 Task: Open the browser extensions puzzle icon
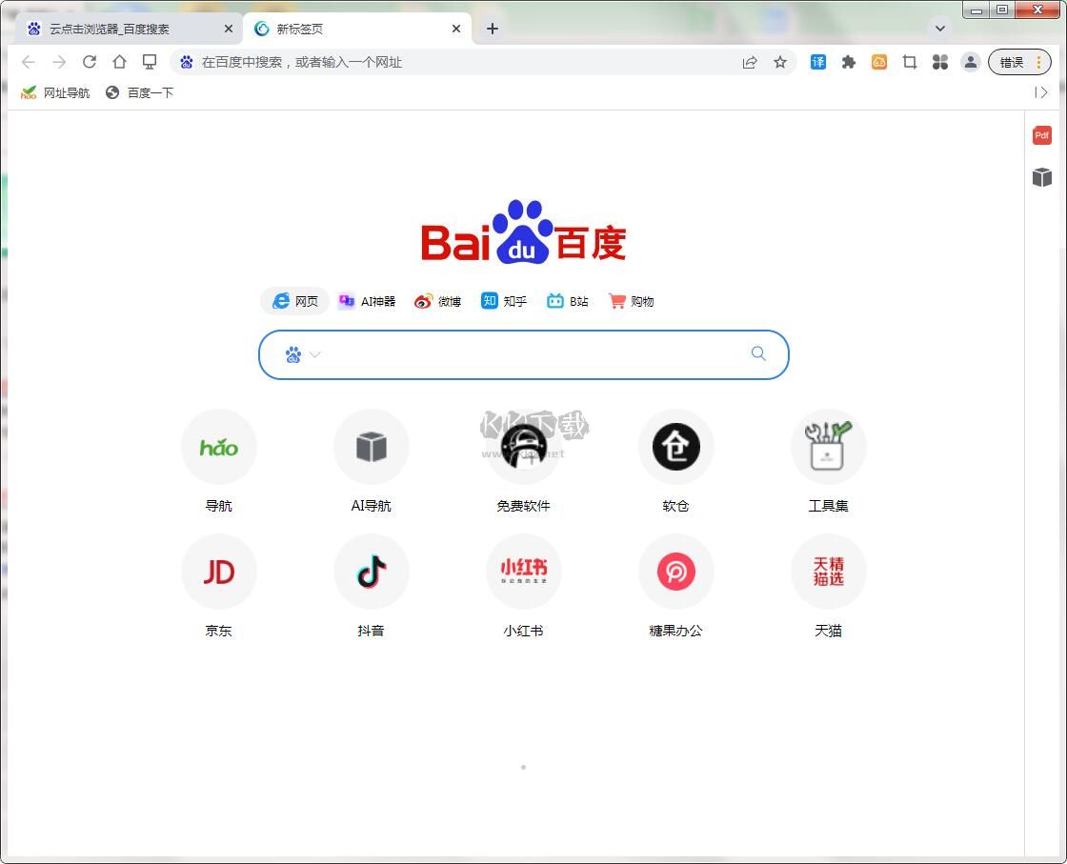pos(848,62)
